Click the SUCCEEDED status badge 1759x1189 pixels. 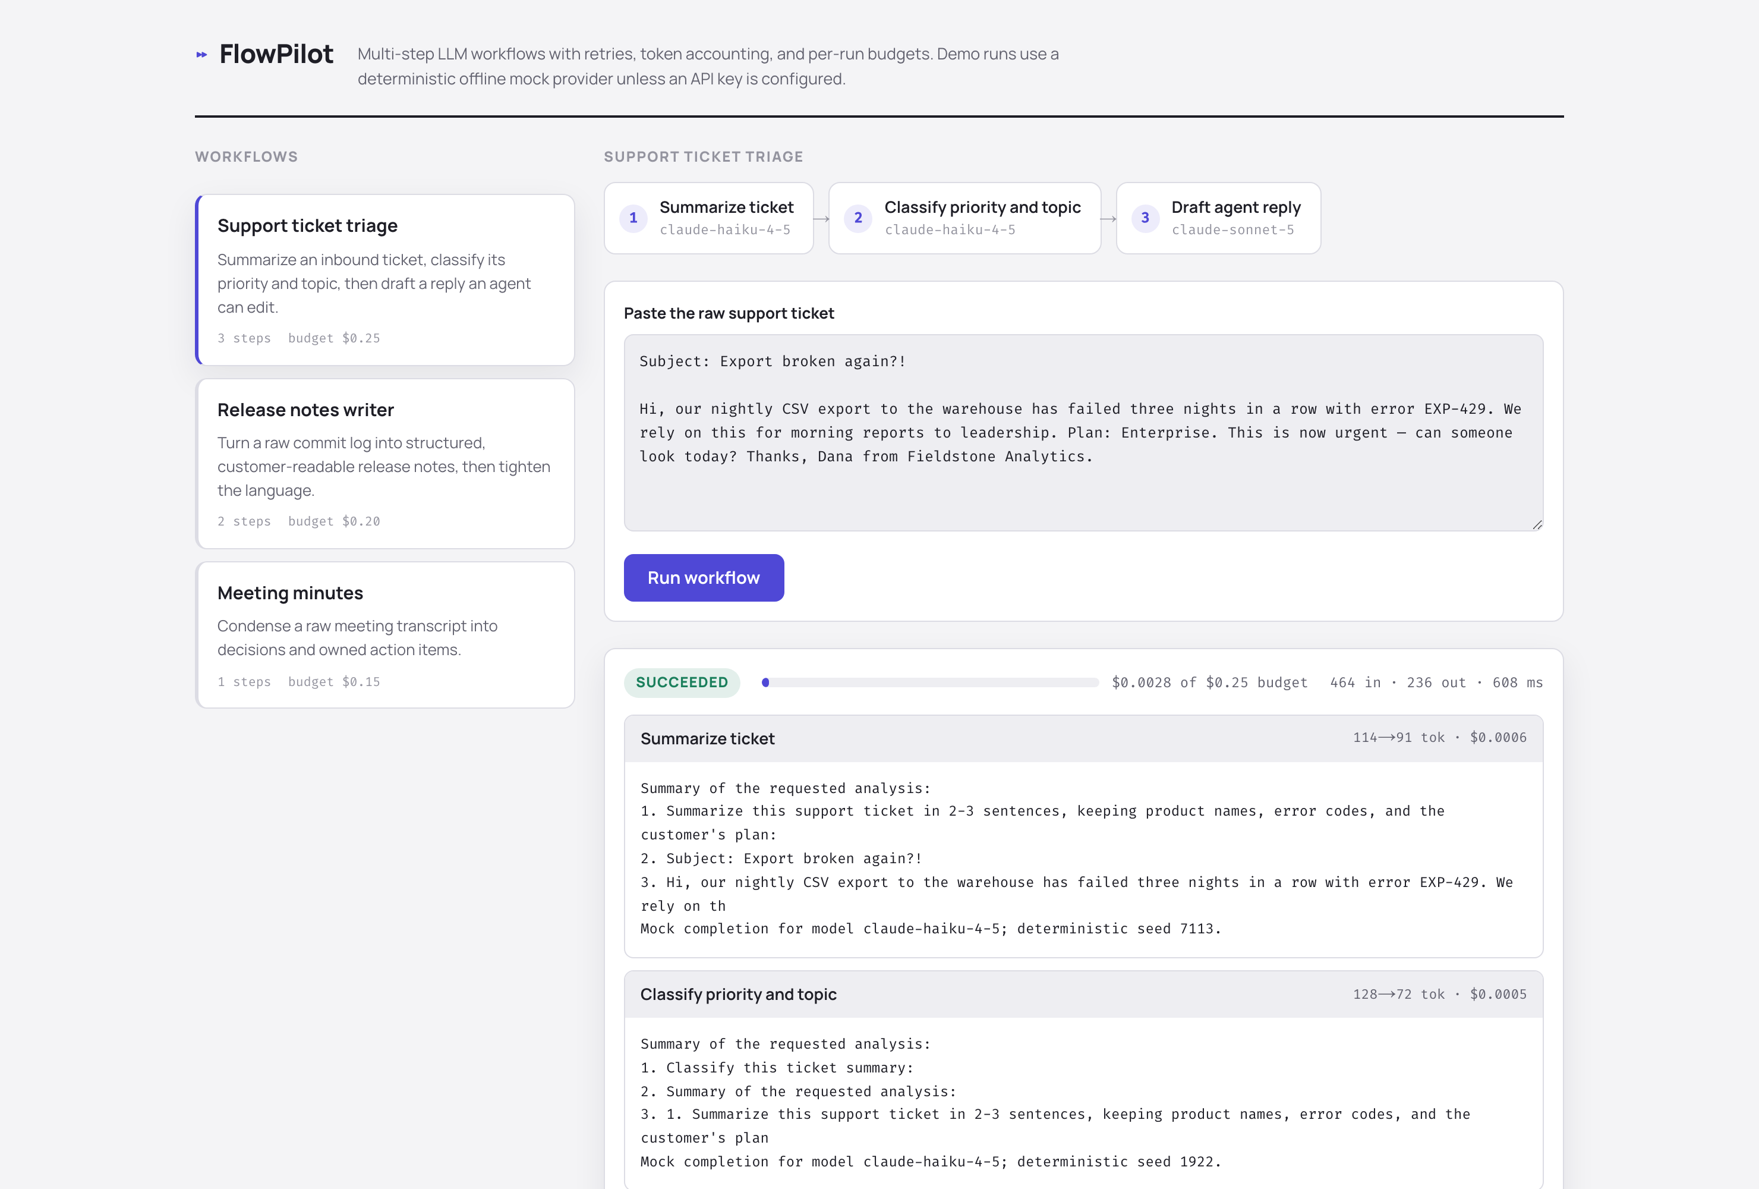point(681,682)
